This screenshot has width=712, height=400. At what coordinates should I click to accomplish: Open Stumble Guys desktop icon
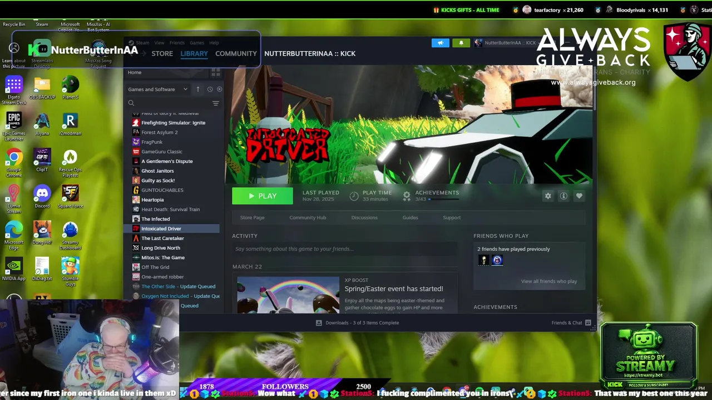coord(70,271)
